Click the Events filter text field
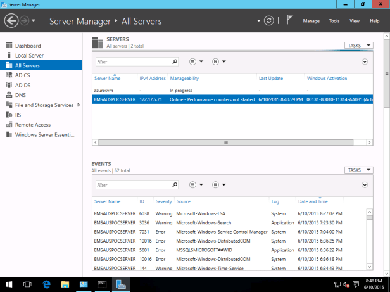The height and width of the screenshot is (292, 390). tap(133, 185)
